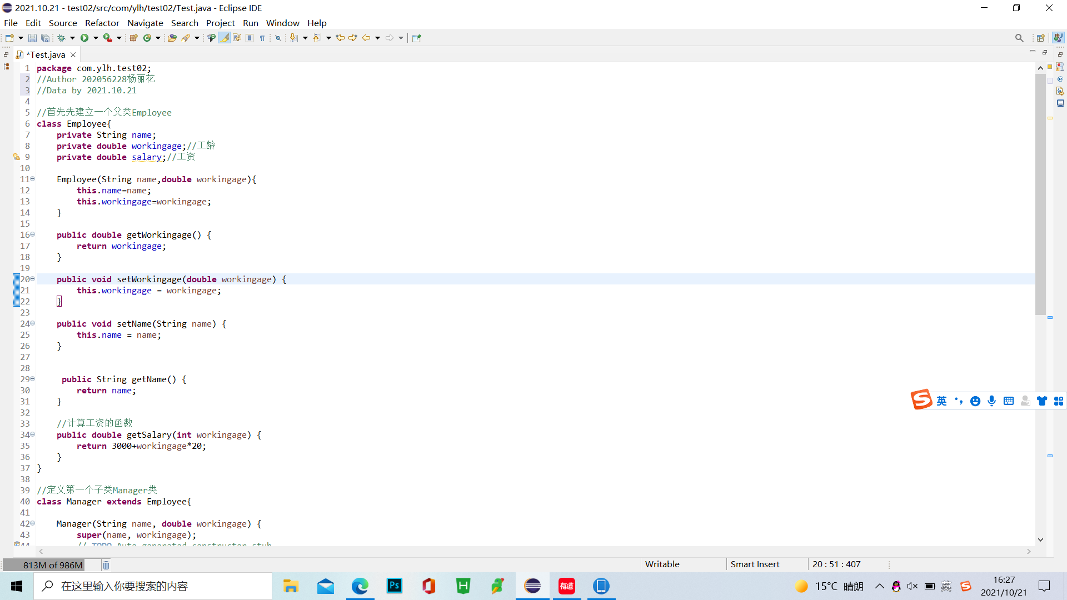1067x600 pixels.
Task: Click the garbage collector trash icon
Action: click(x=106, y=565)
